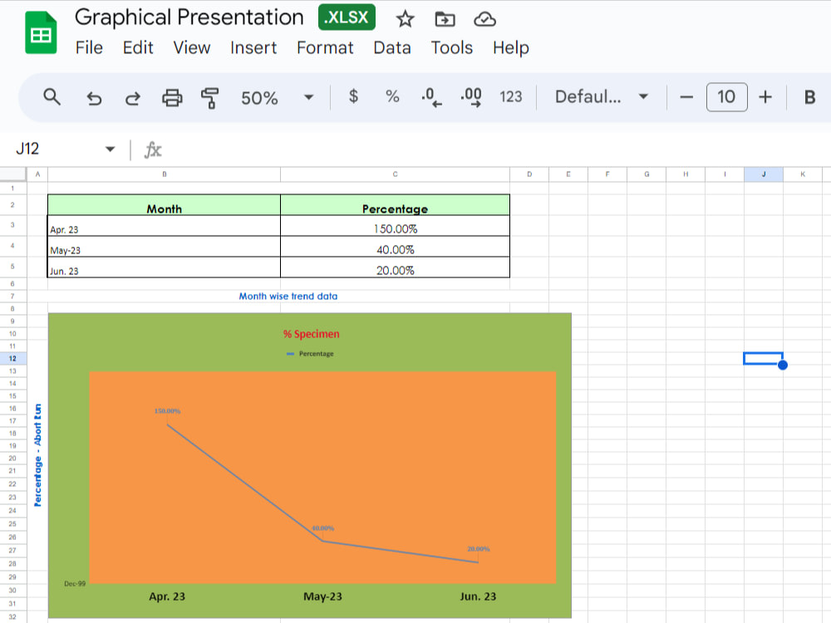
Task: Increase decimal places
Action: [x=471, y=97]
